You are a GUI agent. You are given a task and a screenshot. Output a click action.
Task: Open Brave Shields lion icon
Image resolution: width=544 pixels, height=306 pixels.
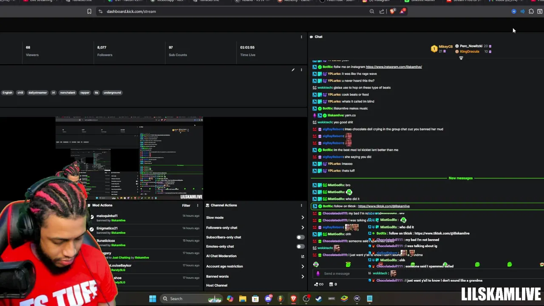tap(392, 11)
